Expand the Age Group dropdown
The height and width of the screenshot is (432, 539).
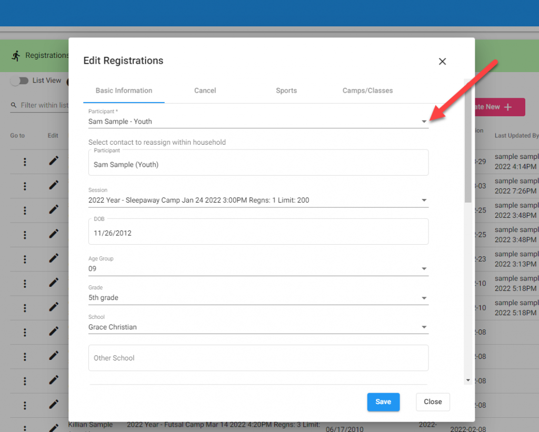coord(424,269)
